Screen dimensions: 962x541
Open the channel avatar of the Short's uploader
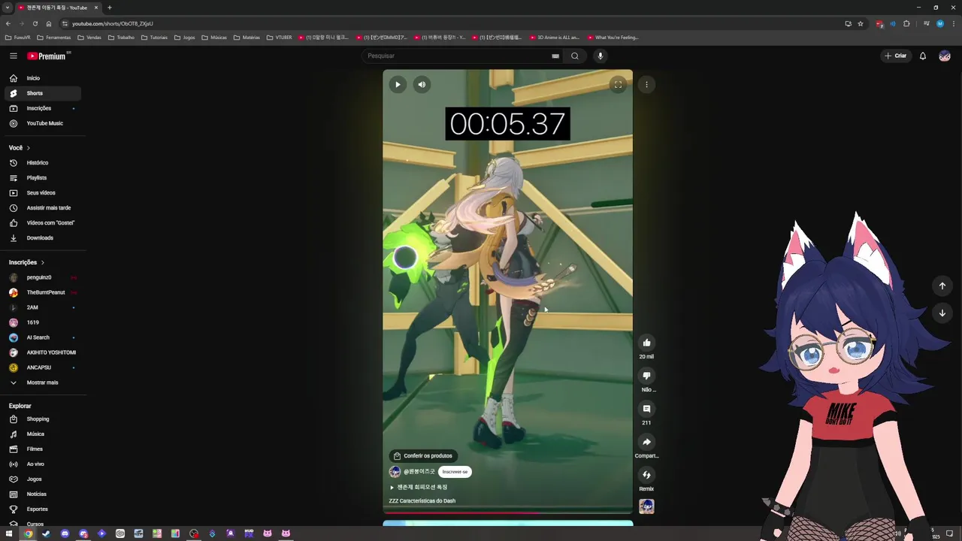(395, 472)
